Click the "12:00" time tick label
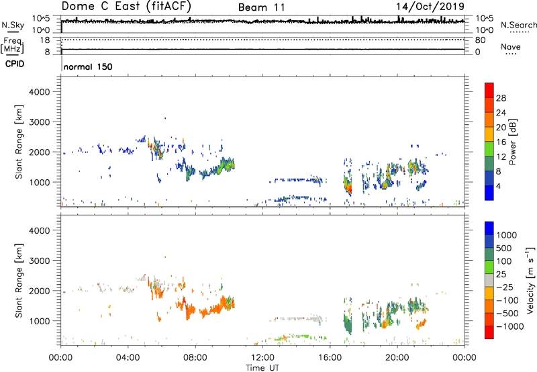This screenshot has height=372, width=537. (262, 358)
